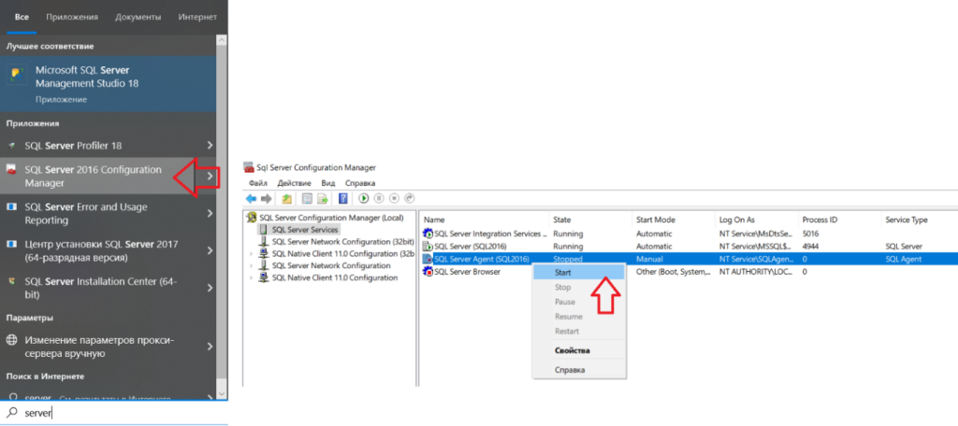Open chevron next to SQL Server 2016 Configuration Manager
958x426 pixels.
(210, 177)
